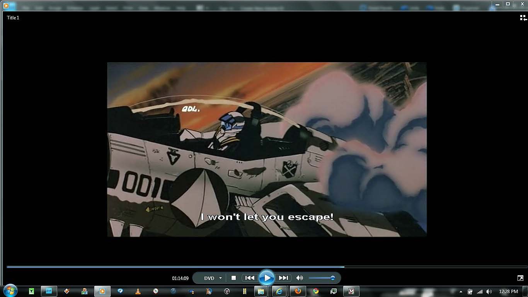The width and height of the screenshot is (528, 297).
Task: Switch to Library view icon
Action: [523, 18]
